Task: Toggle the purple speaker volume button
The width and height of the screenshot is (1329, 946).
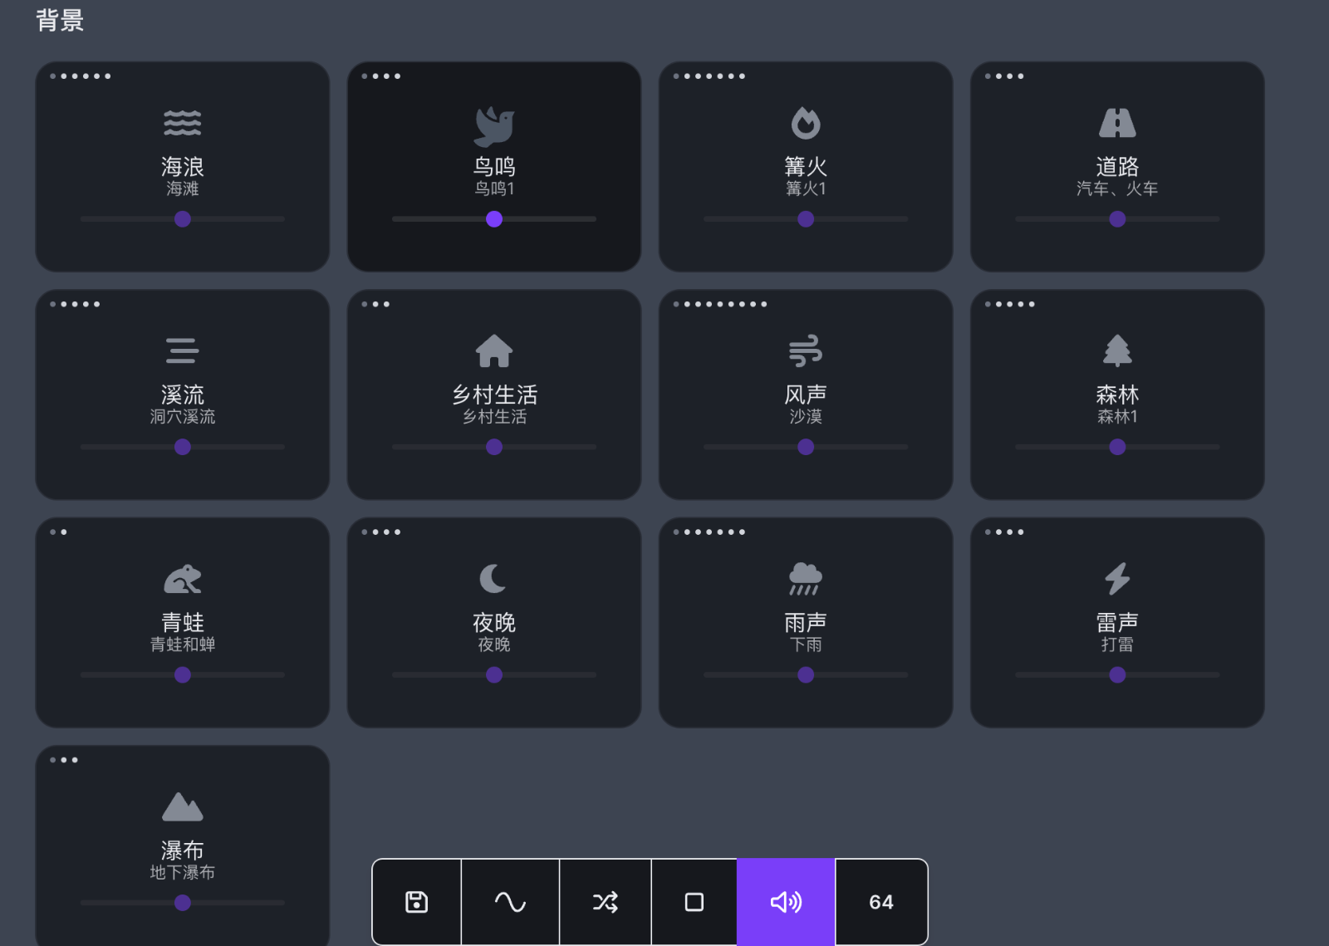Action: click(x=786, y=902)
